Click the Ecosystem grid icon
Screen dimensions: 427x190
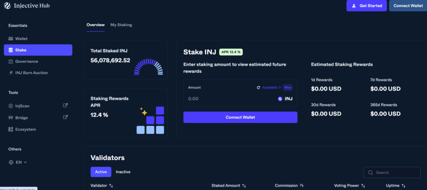[10, 129]
